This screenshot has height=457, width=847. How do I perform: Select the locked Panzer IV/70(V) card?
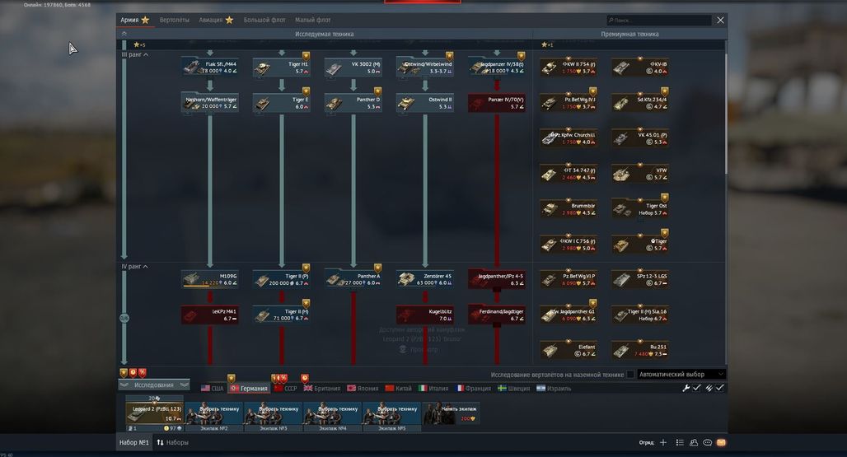tap(497, 102)
